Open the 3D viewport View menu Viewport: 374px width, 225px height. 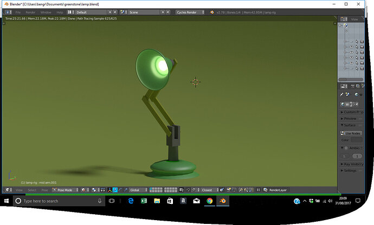coord(19,190)
